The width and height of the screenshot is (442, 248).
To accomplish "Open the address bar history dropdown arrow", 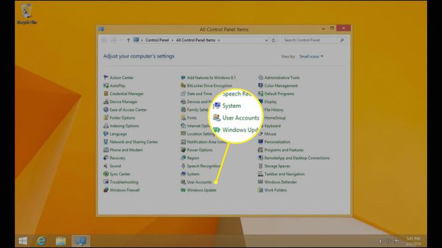I will 267,40.
